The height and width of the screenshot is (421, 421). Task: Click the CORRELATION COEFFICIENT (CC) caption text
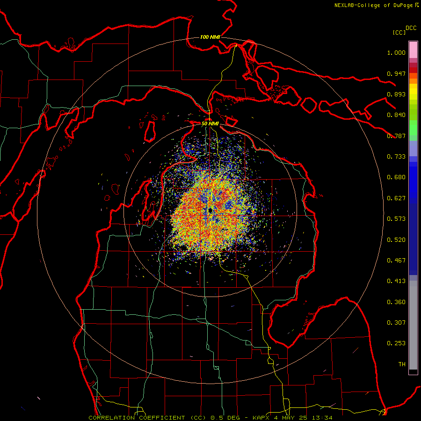pos(148,418)
